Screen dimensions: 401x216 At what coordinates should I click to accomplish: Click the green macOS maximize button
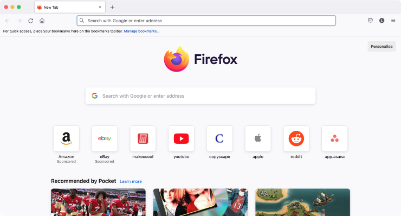click(x=18, y=7)
